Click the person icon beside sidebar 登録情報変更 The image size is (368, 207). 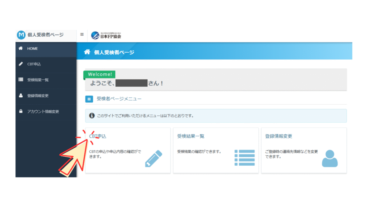pos(21,96)
